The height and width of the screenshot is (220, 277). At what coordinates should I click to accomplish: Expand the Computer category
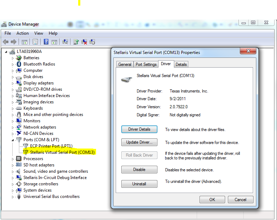13,71
